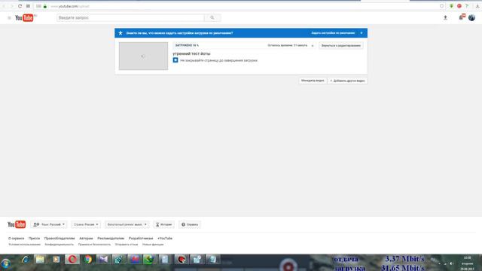Dismiss the blue default settings banner
The image size is (482, 271).
tap(361, 33)
